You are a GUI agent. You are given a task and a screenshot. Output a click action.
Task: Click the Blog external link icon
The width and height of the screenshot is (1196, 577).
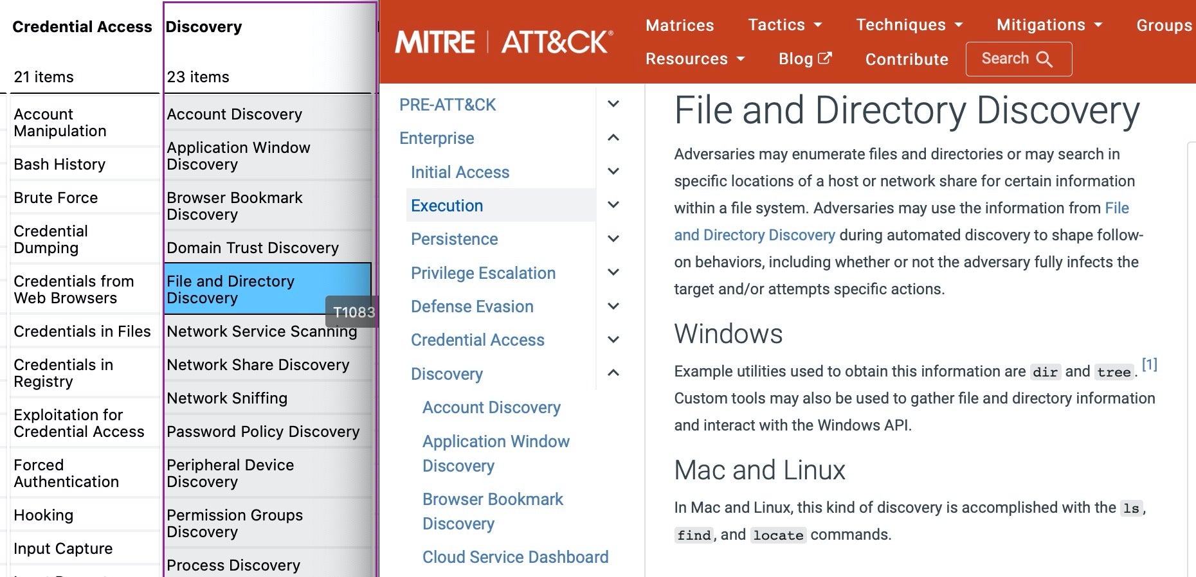(x=824, y=58)
